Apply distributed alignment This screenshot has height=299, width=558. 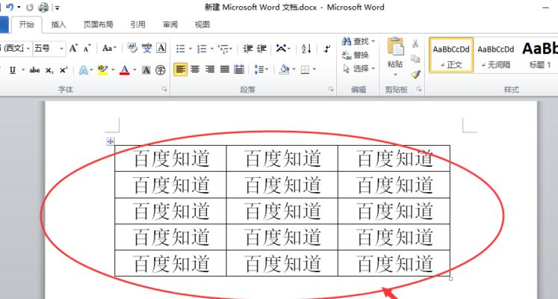(x=239, y=70)
